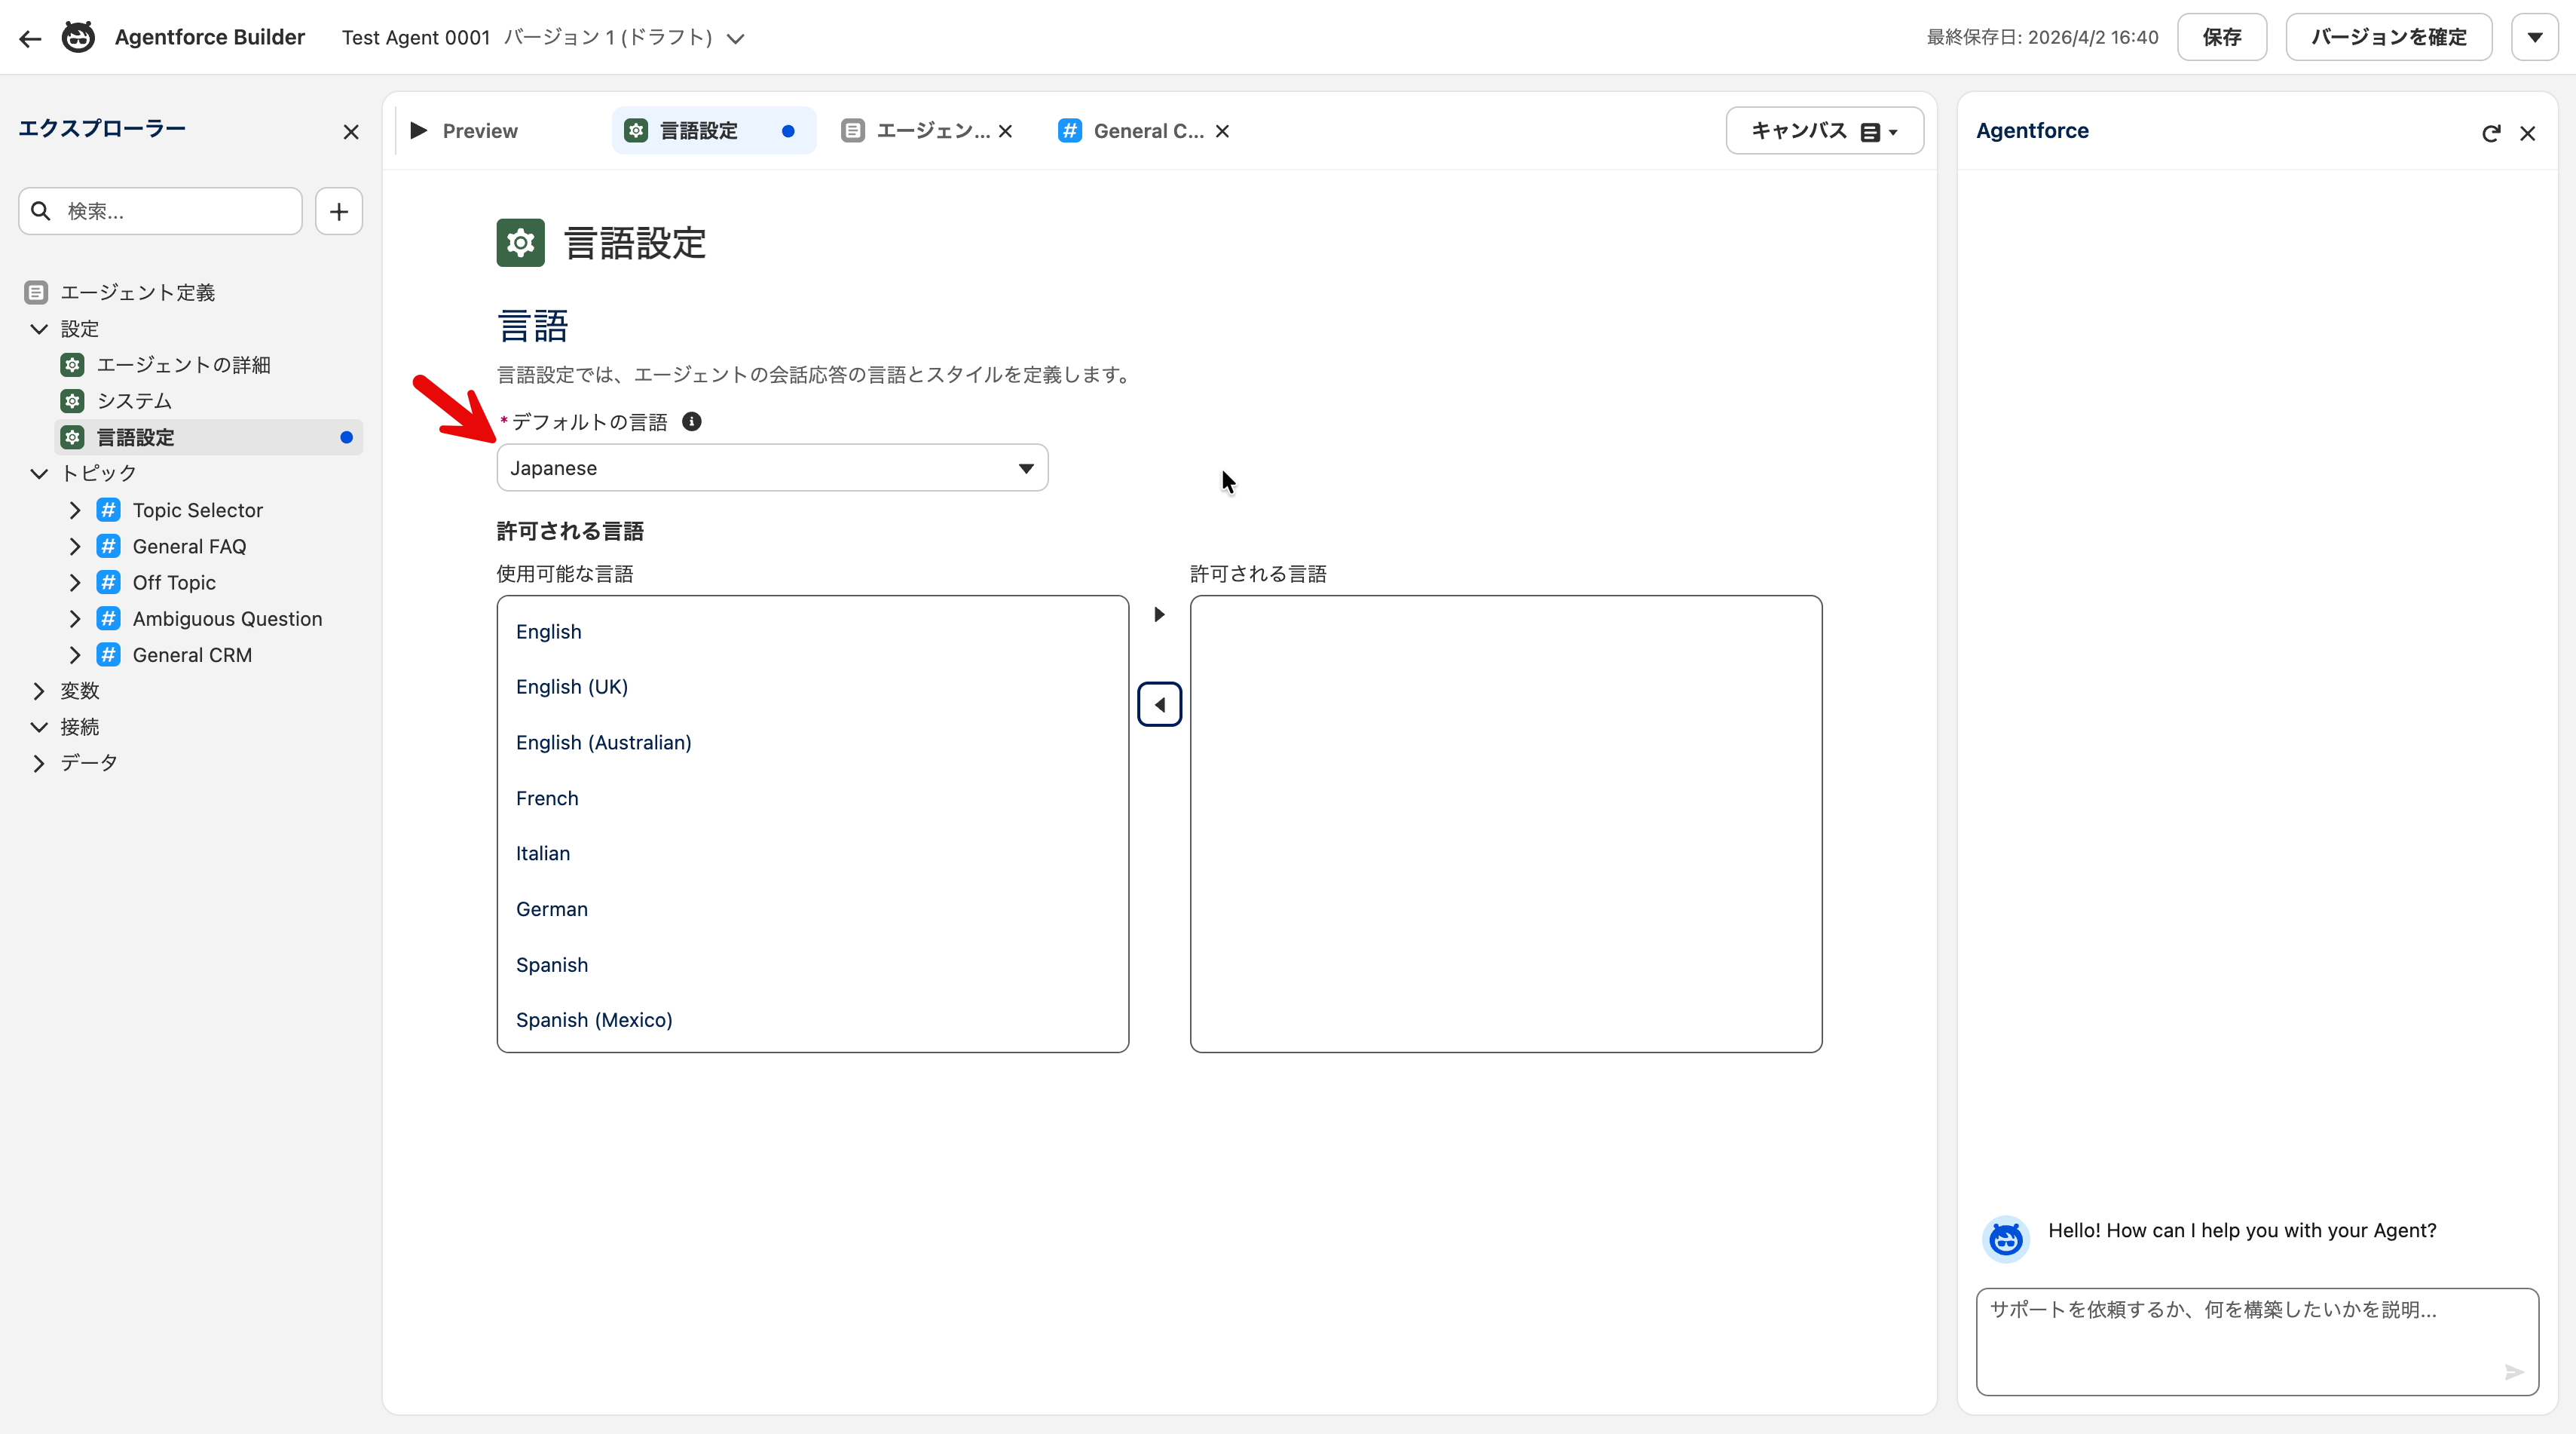This screenshot has width=2576, height=1434.
Task: Expand the 変数 section
Action: pyautogui.click(x=39, y=691)
